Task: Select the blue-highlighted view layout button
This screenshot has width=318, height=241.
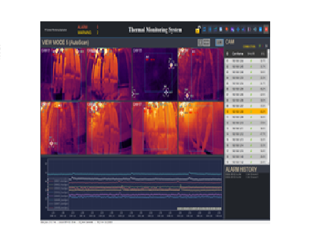Action: coord(219,43)
